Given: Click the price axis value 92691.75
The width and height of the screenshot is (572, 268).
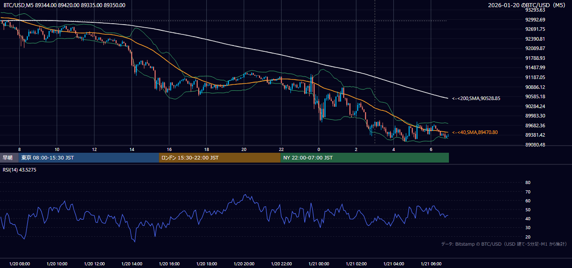Looking at the screenshot, I should pyautogui.click(x=535, y=29).
